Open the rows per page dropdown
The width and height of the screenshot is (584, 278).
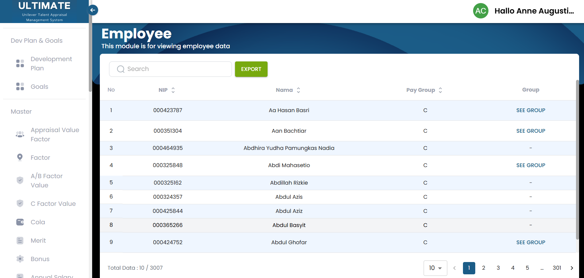(435, 268)
